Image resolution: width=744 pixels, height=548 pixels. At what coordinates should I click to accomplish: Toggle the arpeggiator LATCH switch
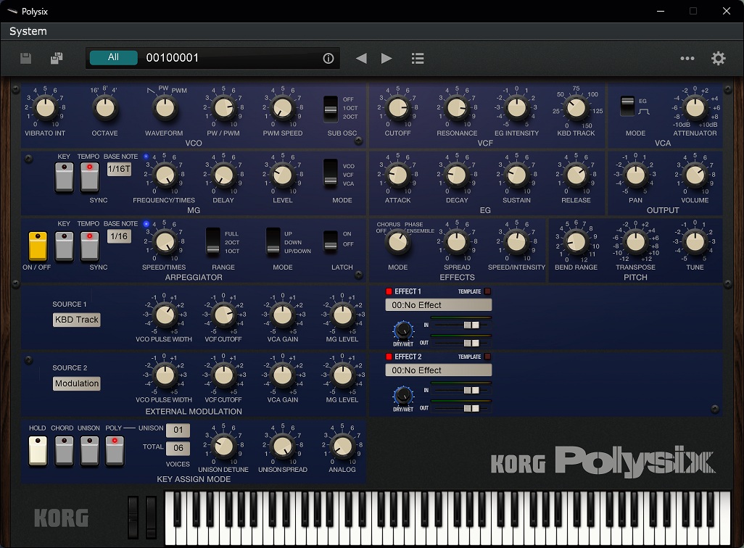coord(331,240)
